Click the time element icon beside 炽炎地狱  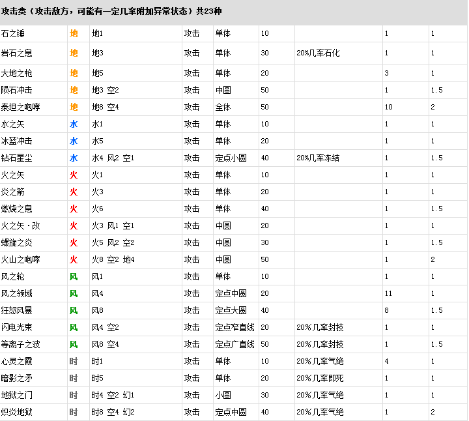click(x=74, y=412)
